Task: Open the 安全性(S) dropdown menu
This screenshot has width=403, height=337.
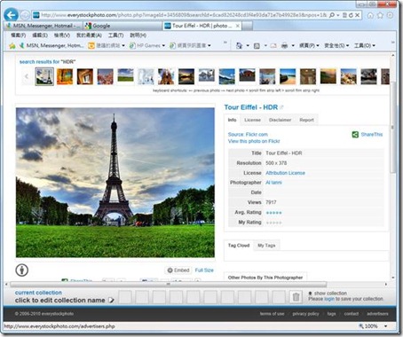Action: pyautogui.click(x=336, y=45)
